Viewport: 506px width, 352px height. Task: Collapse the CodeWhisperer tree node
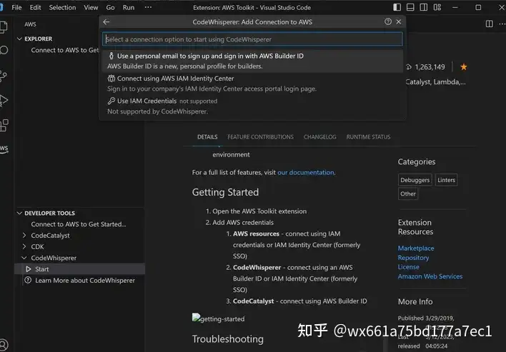pyautogui.click(x=24, y=258)
